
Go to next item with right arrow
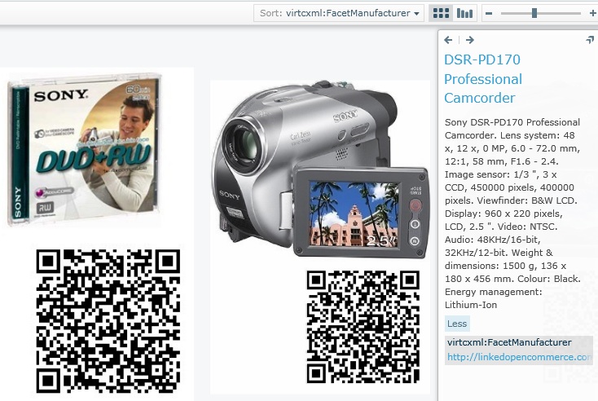470,39
